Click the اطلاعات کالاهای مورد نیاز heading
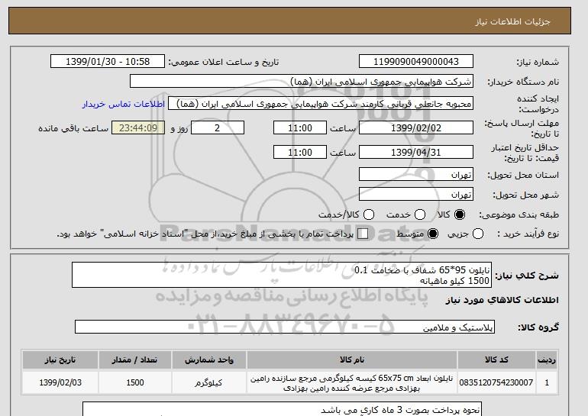The image size is (588, 416). pos(502,300)
